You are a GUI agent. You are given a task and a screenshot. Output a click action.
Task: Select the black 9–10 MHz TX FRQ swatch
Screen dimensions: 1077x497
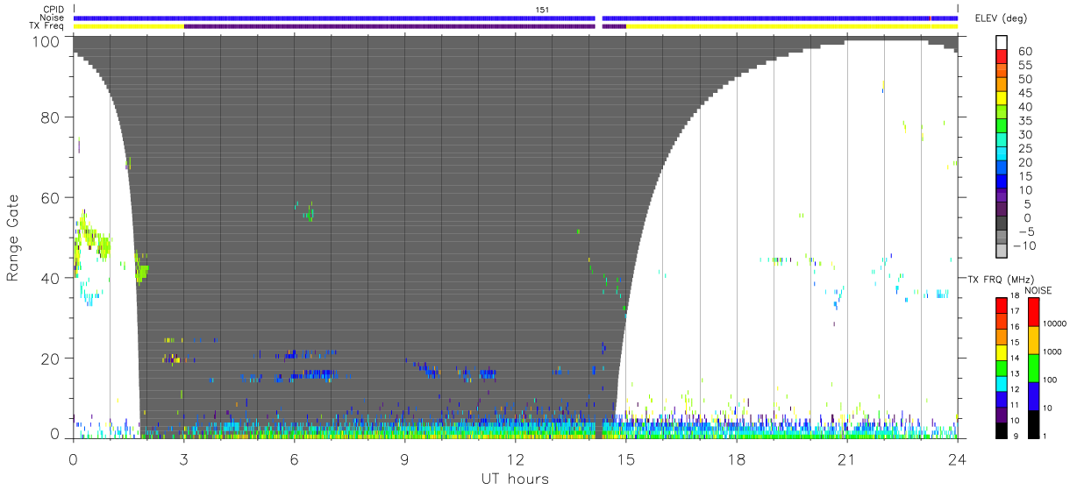[x=1001, y=430]
